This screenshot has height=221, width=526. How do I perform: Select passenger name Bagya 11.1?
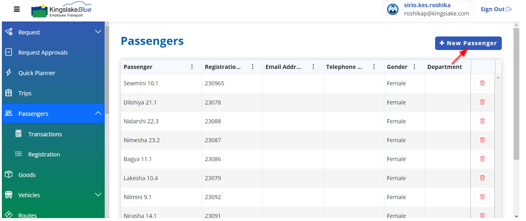tap(138, 159)
